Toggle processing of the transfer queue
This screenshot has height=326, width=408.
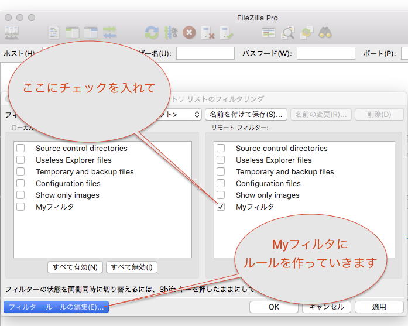(171, 33)
